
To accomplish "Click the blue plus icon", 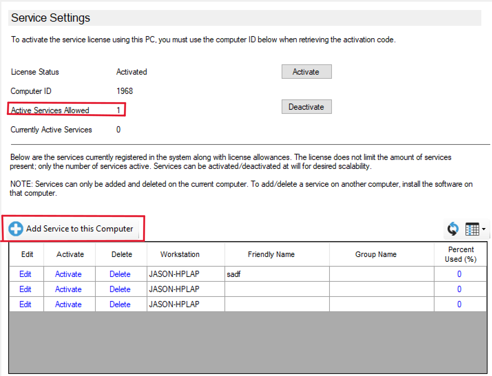I will click(x=16, y=229).
